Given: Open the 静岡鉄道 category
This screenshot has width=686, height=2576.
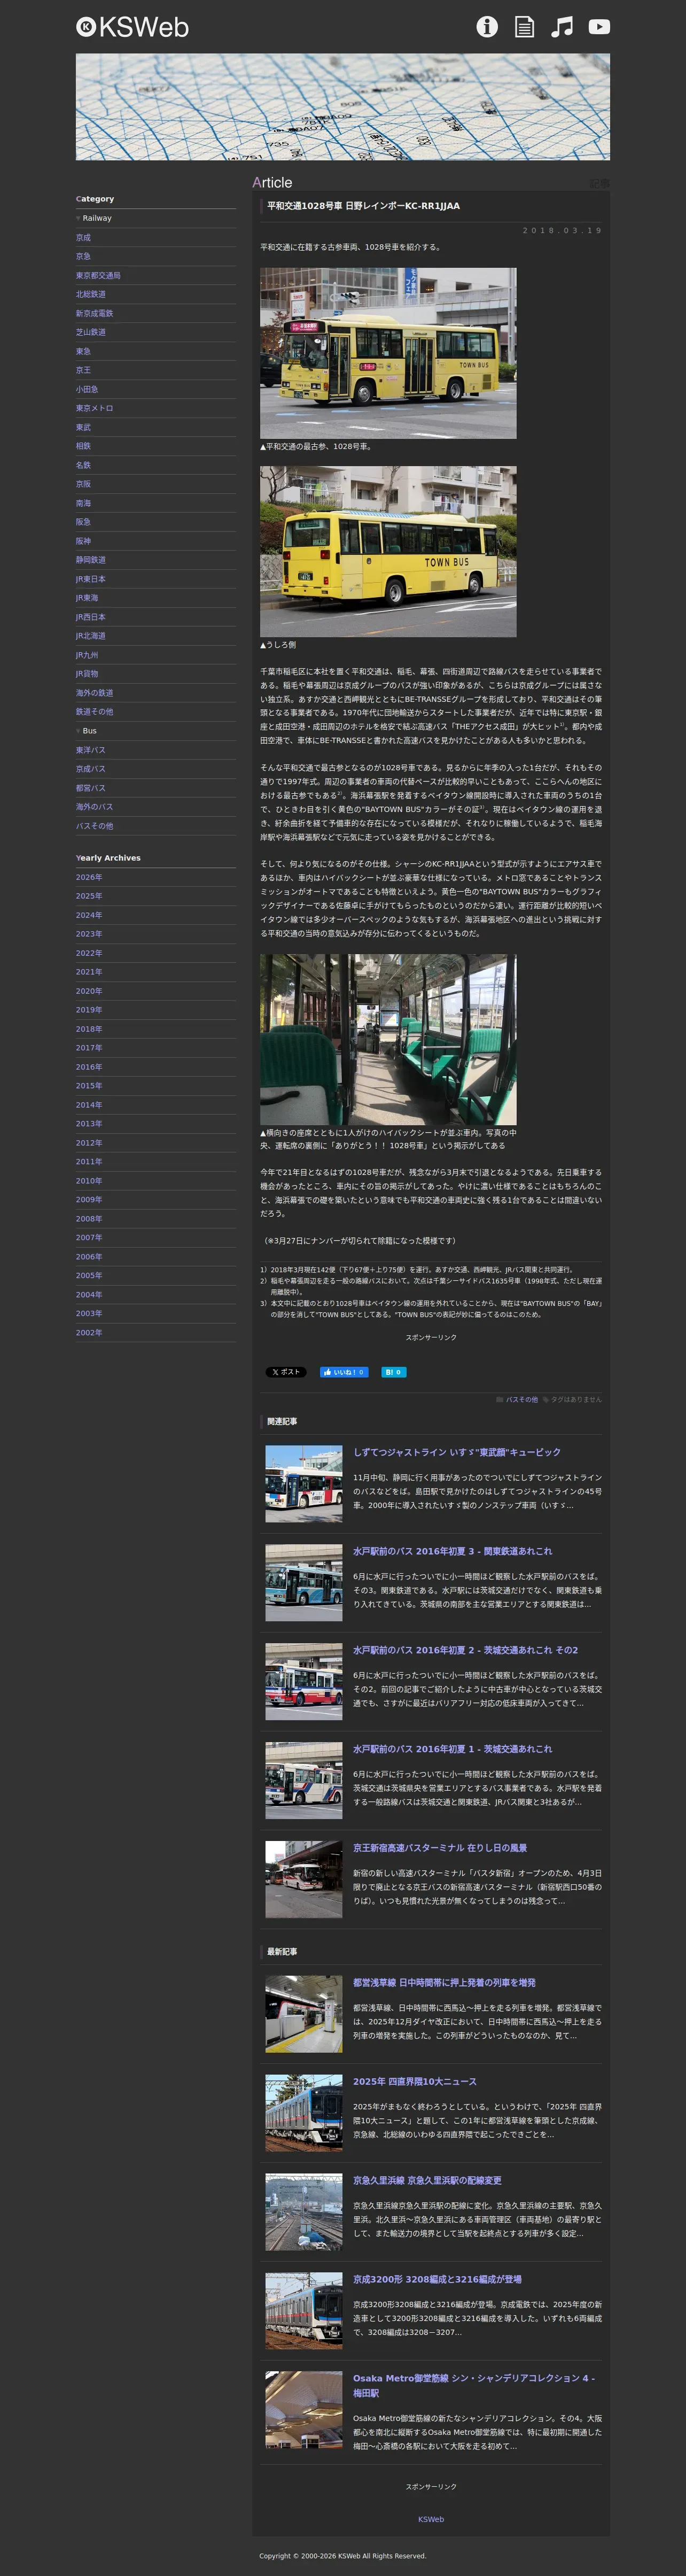Looking at the screenshot, I should click(91, 560).
